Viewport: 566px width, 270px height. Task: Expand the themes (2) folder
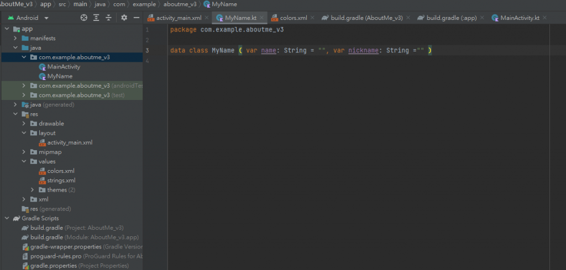(33, 190)
